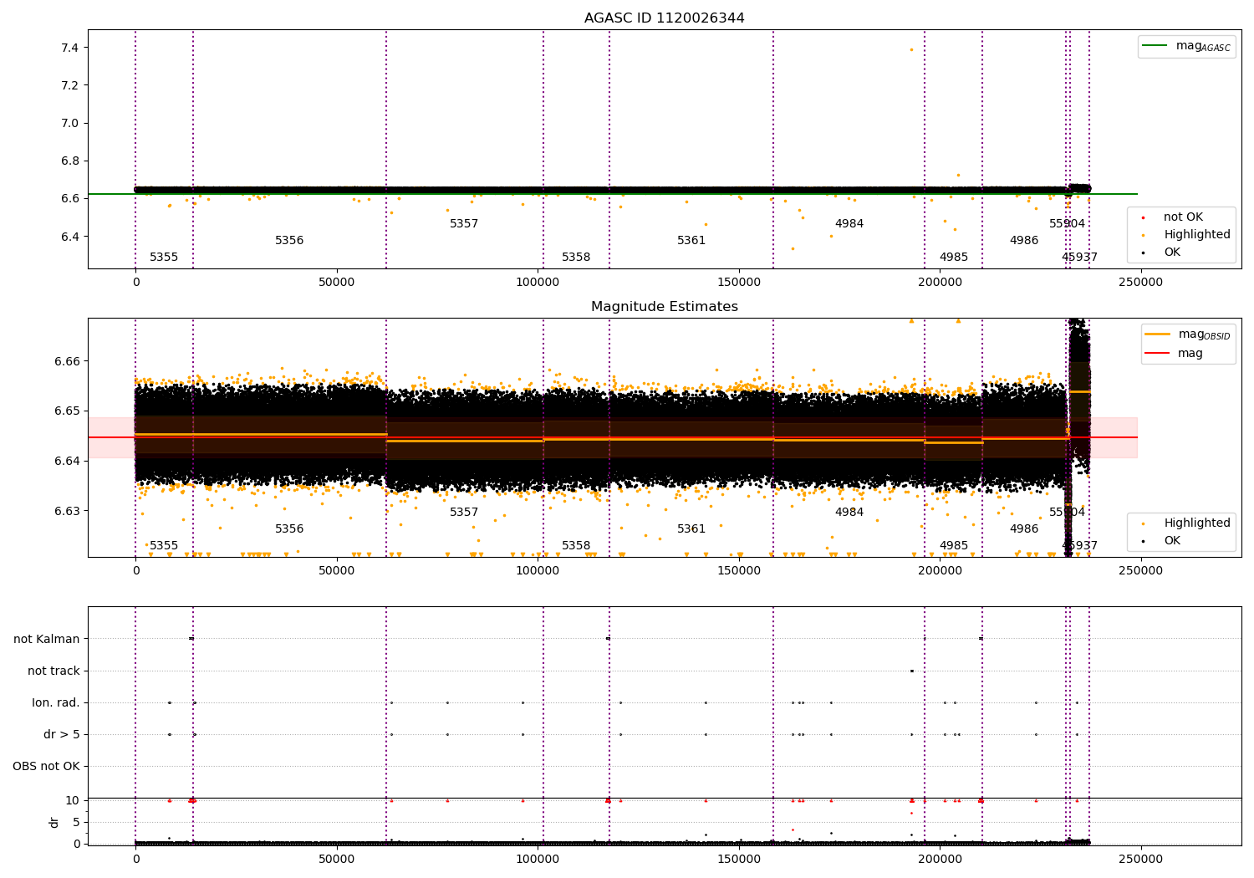Click OBSID label 4985 in top panel
This screenshot has width=1254, height=878.
click(954, 258)
